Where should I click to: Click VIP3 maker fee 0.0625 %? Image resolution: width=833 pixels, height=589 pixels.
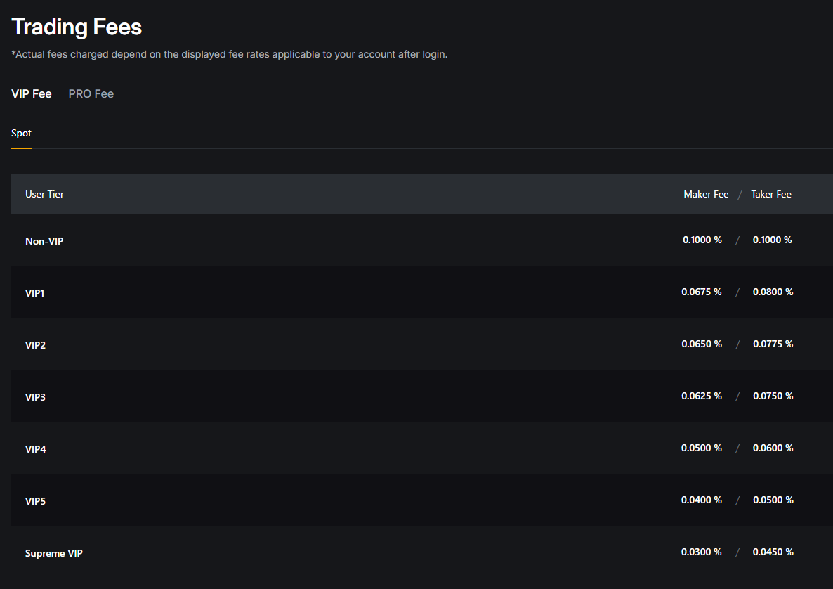(701, 396)
